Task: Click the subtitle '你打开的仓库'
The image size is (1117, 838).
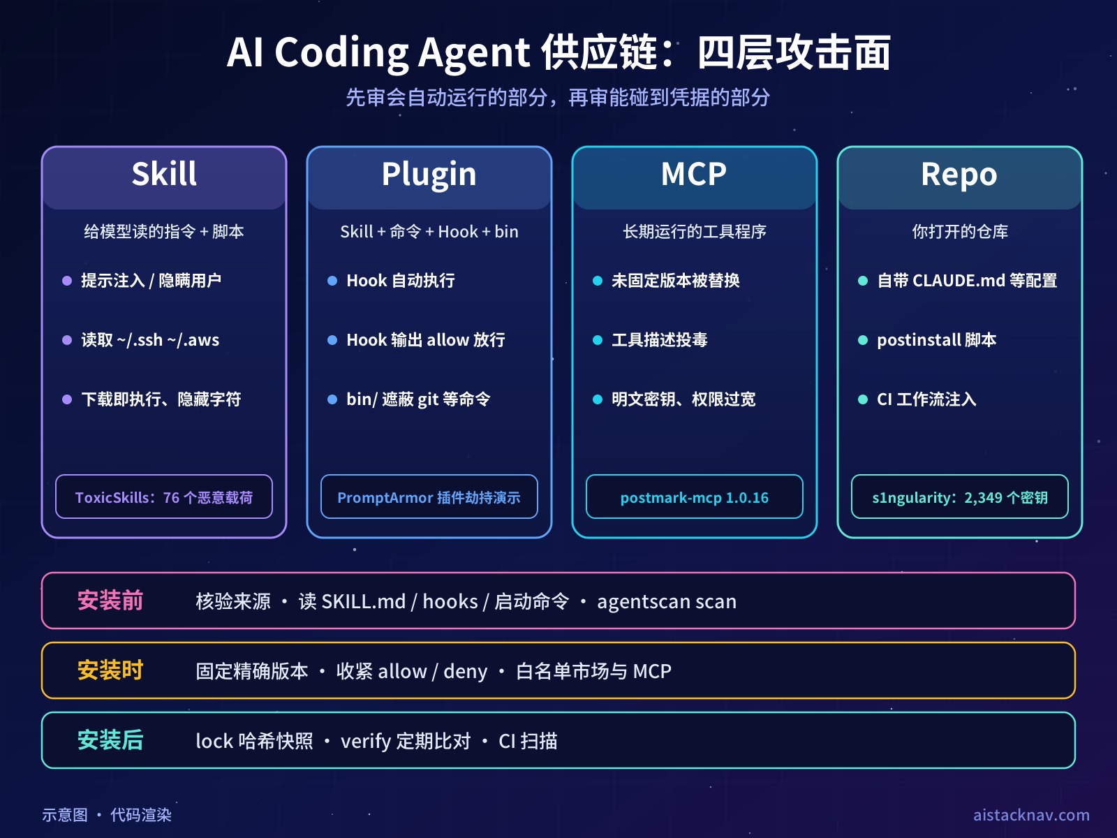Action: tap(960, 232)
